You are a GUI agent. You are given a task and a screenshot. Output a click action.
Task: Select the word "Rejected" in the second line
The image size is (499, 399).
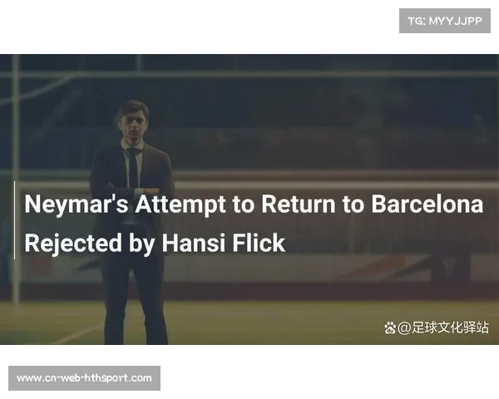(73, 244)
